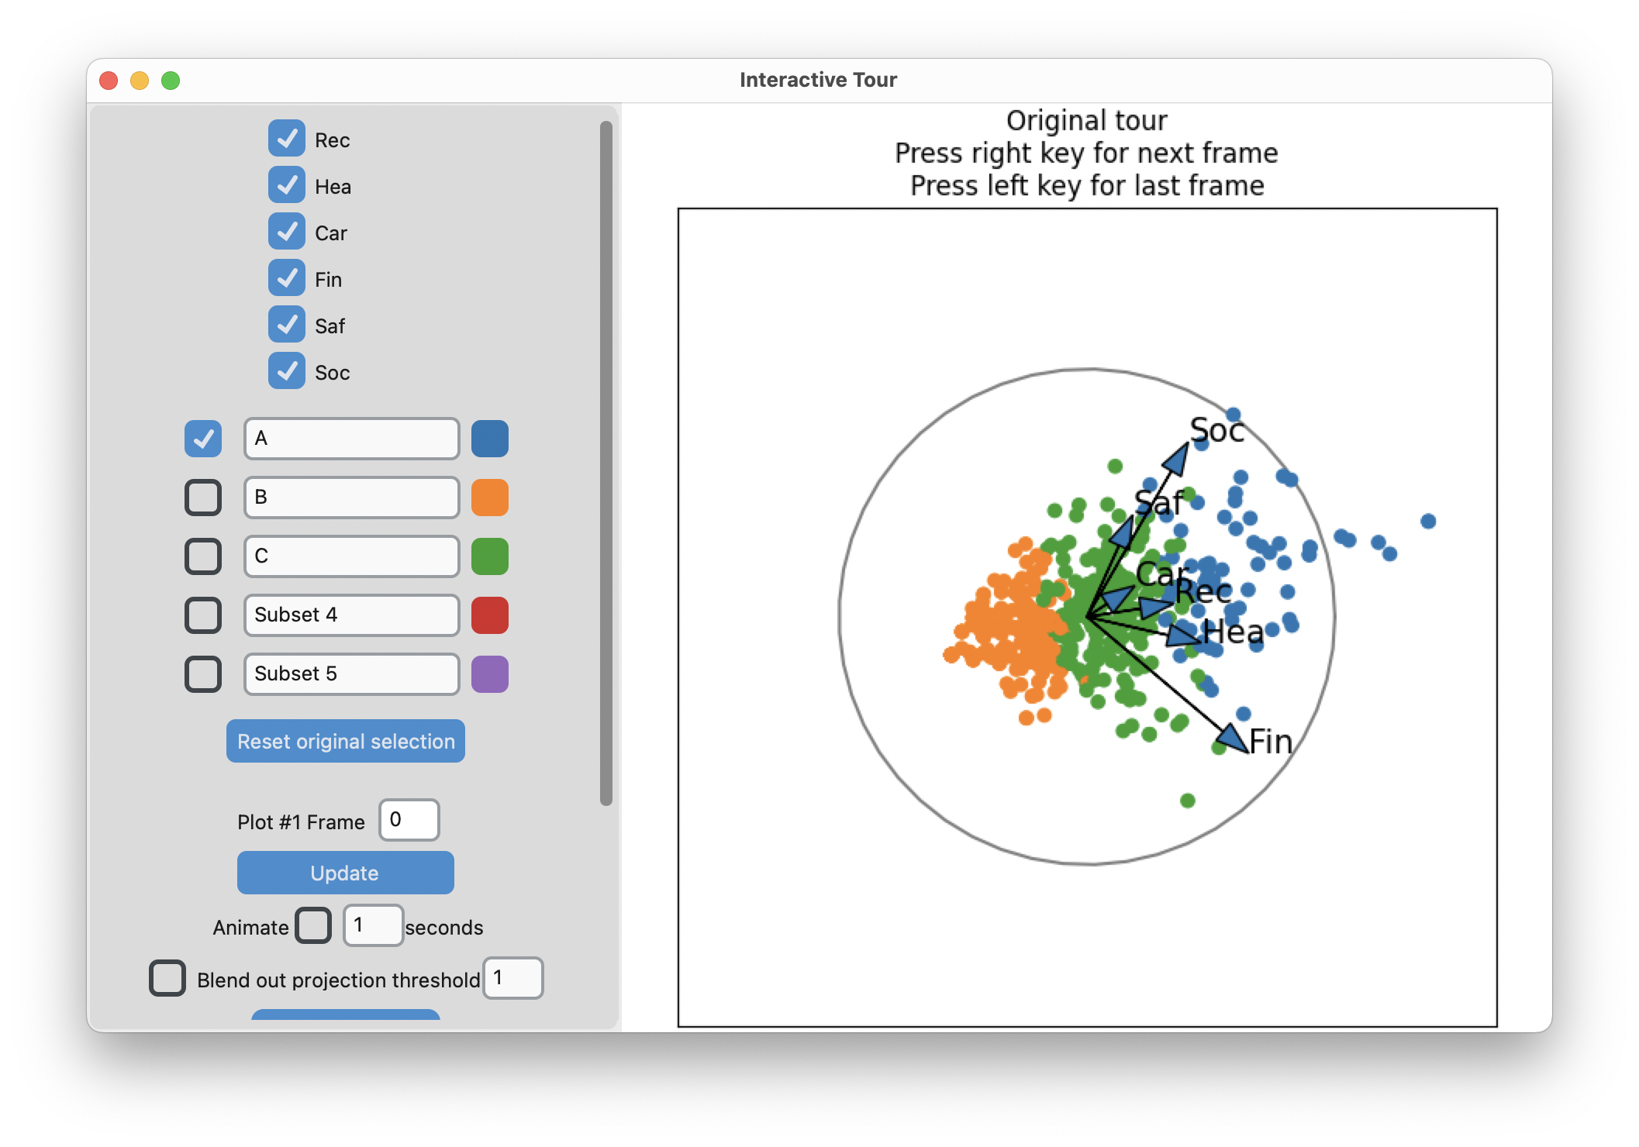Uncheck the Rec variable checkbox
Image resolution: width=1639 pixels, height=1147 pixels.
pyautogui.click(x=287, y=139)
